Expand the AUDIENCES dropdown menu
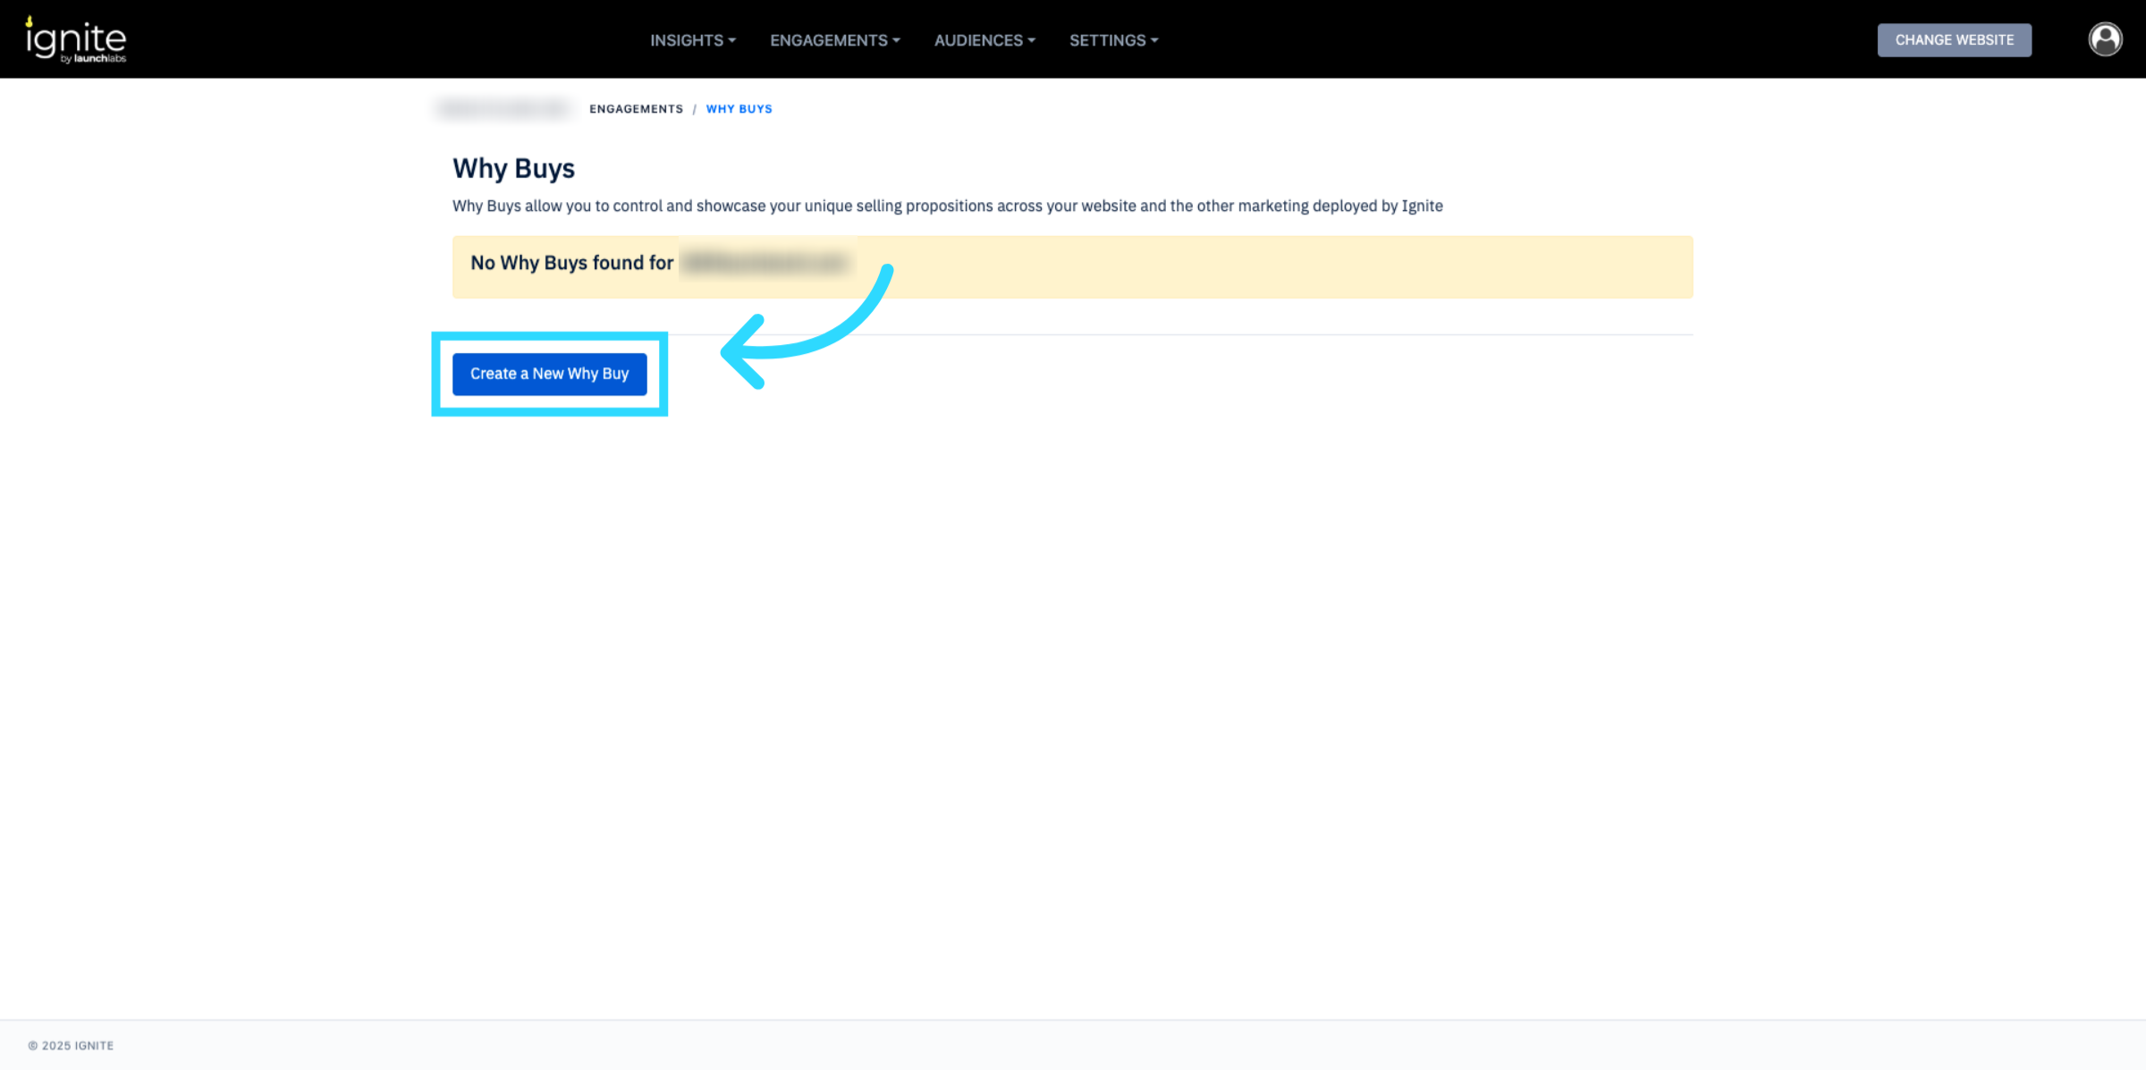2146x1070 pixels. (x=978, y=40)
